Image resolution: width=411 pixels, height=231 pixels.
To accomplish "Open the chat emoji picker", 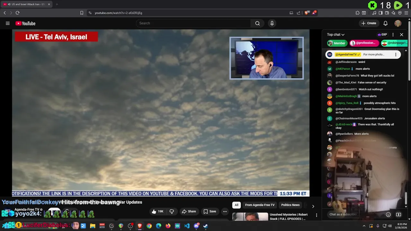I will coord(388,214).
